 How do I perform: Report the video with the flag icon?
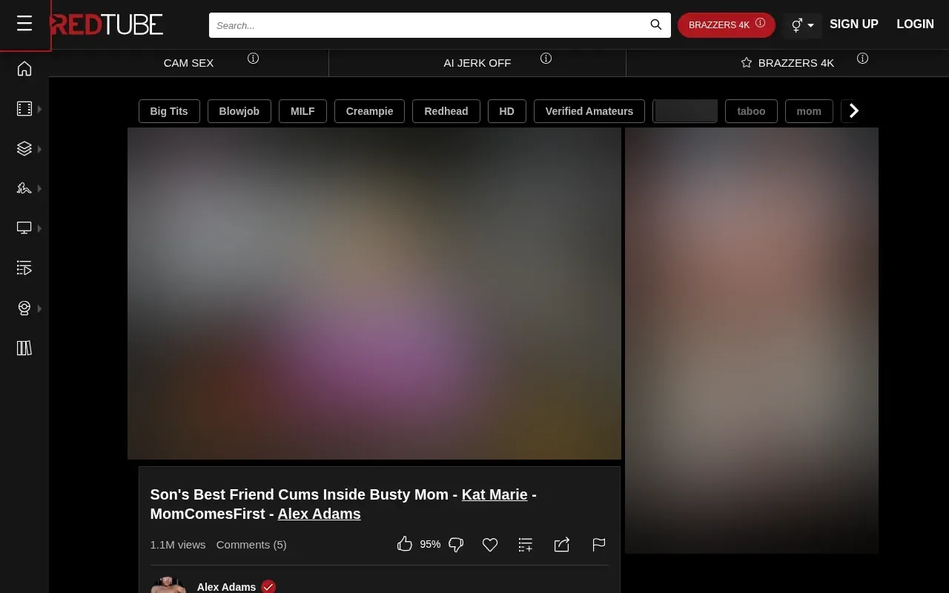tap(599, 545)
